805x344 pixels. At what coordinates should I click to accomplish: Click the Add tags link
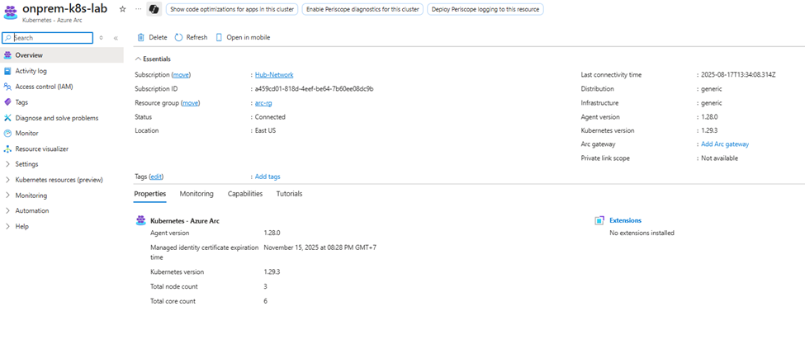pos(268,177)
